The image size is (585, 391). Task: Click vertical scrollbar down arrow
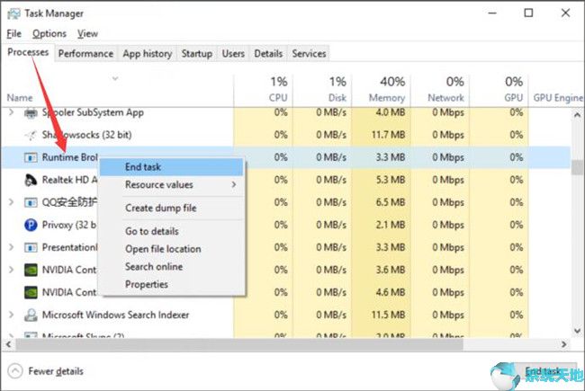coord(577,331)
